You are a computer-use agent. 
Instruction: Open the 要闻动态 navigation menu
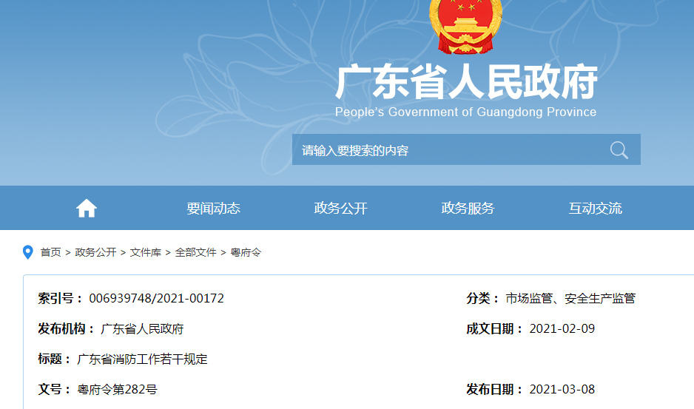213,209
